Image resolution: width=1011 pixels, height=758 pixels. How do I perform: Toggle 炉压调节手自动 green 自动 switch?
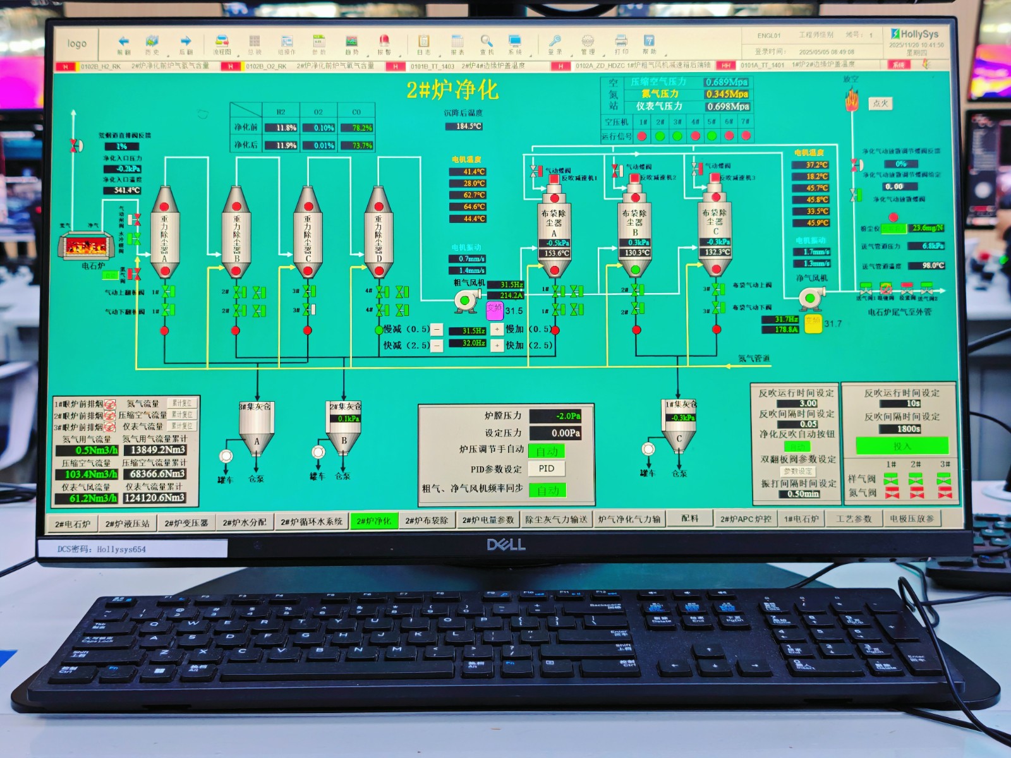[547, 451]
